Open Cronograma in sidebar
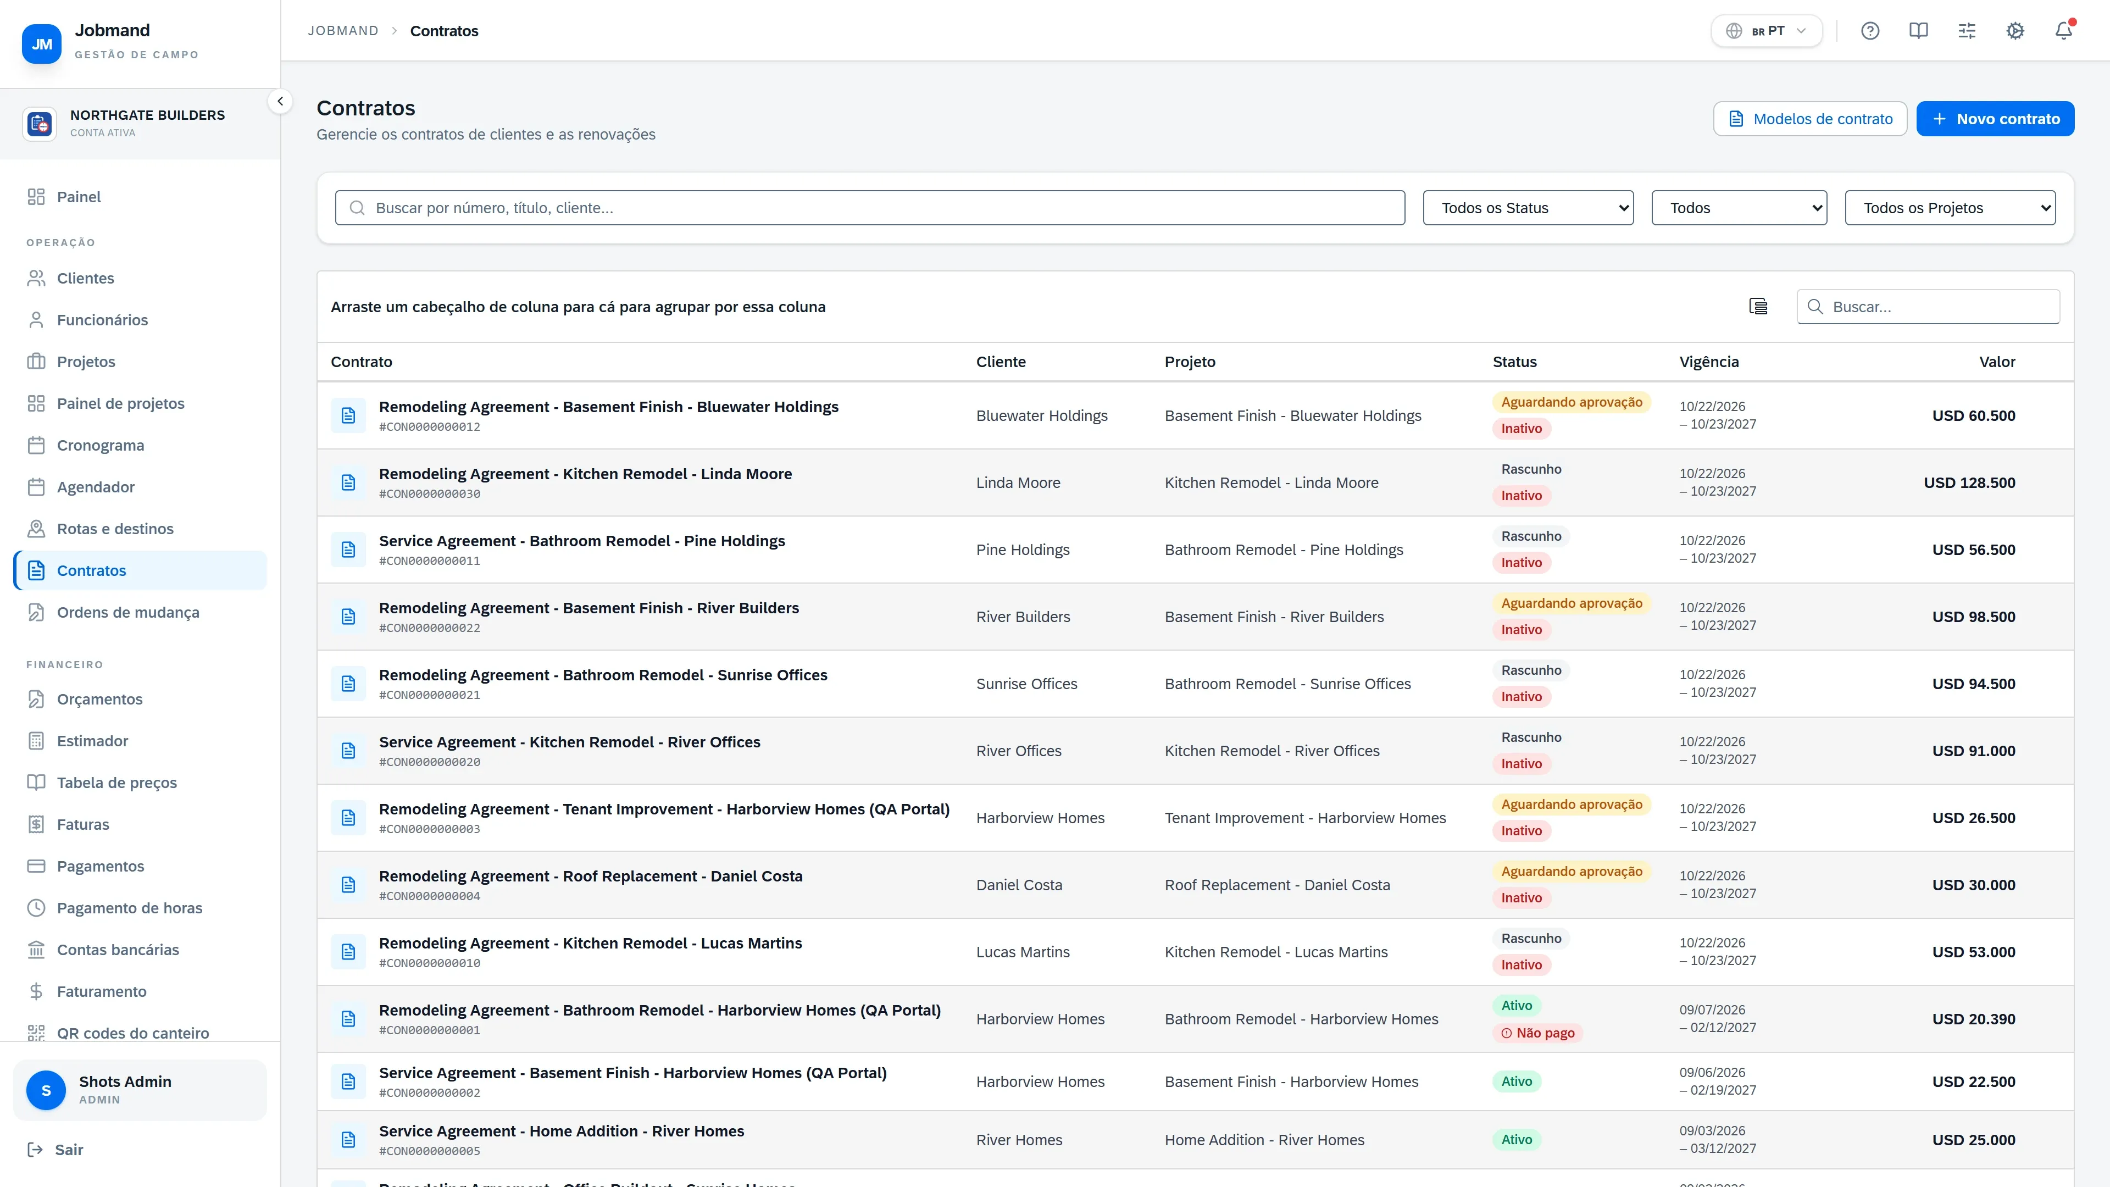Screen dimensions: 2110x1187 click(x=140, y=446)
